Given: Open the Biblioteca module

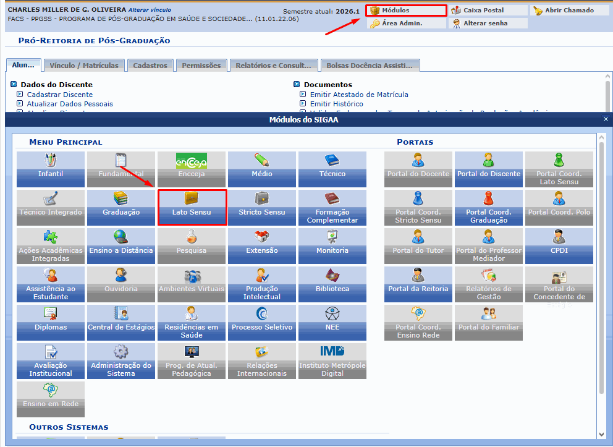Looking at the screenshot, I should (x=332, y=284).
